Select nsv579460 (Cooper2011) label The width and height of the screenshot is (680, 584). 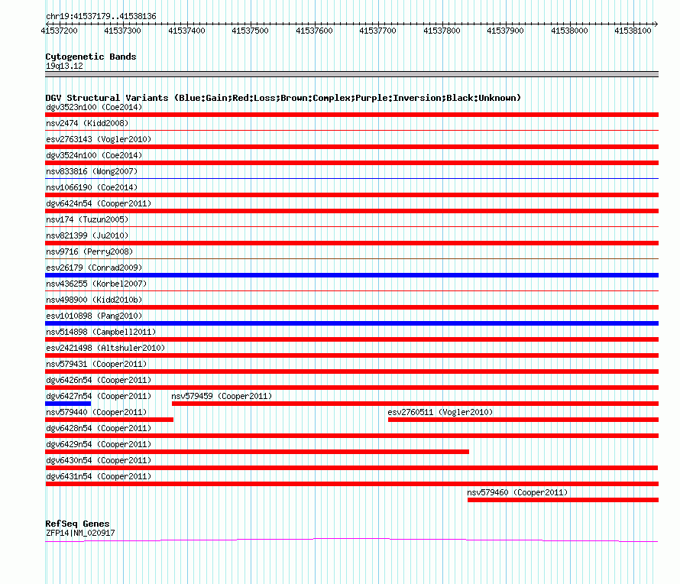pyautogui.click(x=517, y=492)
